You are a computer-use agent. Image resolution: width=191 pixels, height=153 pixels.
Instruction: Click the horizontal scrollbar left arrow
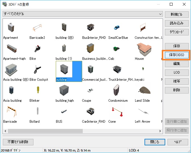[5, 131]
